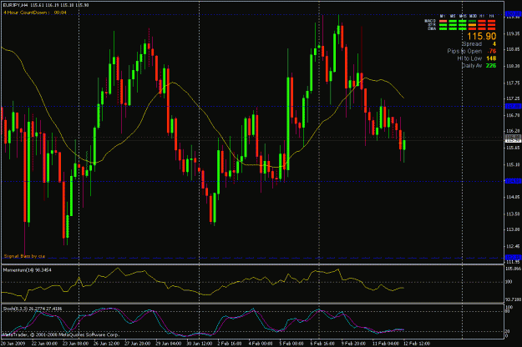Screen dimensions: 522x347
Task: Click the 112.45 price scale label
Action: click(513, 246)
